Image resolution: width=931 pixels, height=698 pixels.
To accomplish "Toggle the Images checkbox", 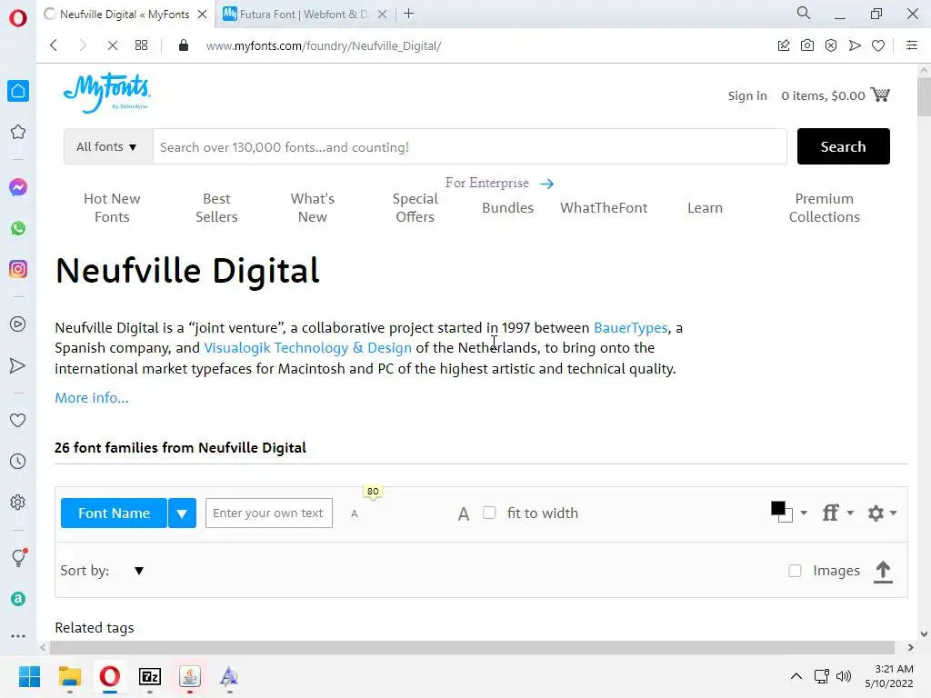I will coord(795,571).
